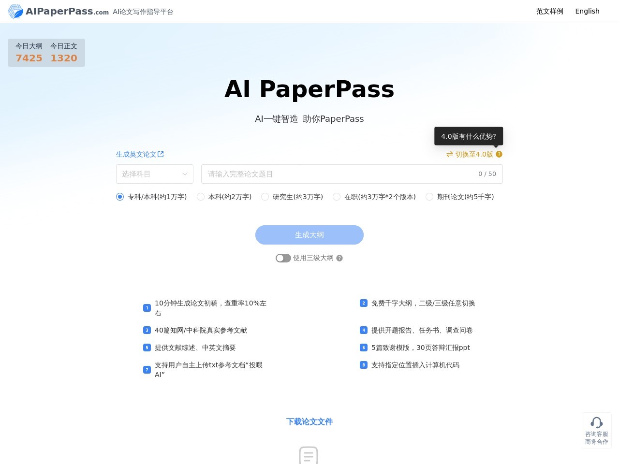Focus the 请输入完整论文题目 title input field
The width and height of the screenshot is (619, 464).
[x=352, y=174]
